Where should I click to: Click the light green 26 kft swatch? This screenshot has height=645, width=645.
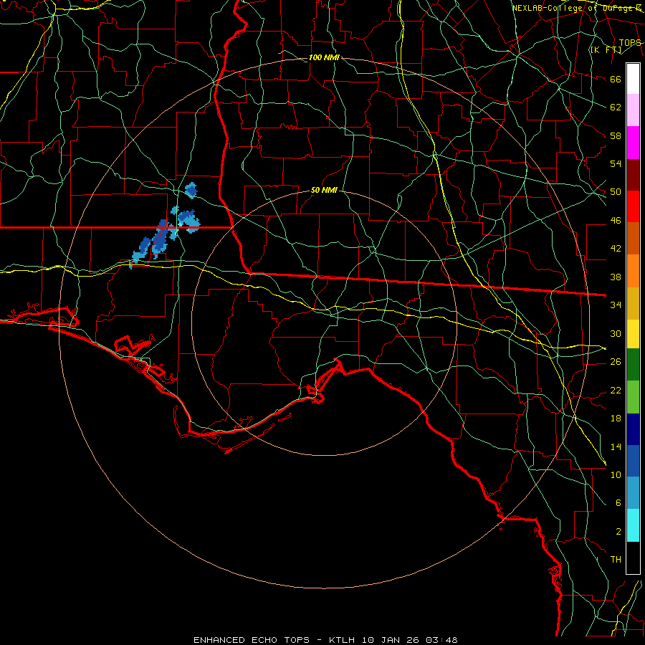633,397
